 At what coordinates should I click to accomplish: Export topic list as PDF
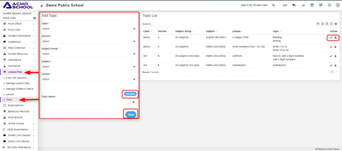[x=331, y=24]
